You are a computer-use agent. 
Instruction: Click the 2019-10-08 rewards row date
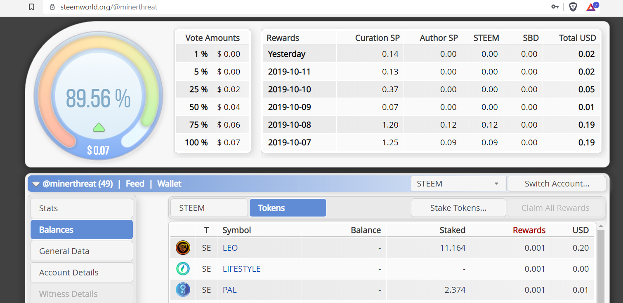click(x=289, y=125)
